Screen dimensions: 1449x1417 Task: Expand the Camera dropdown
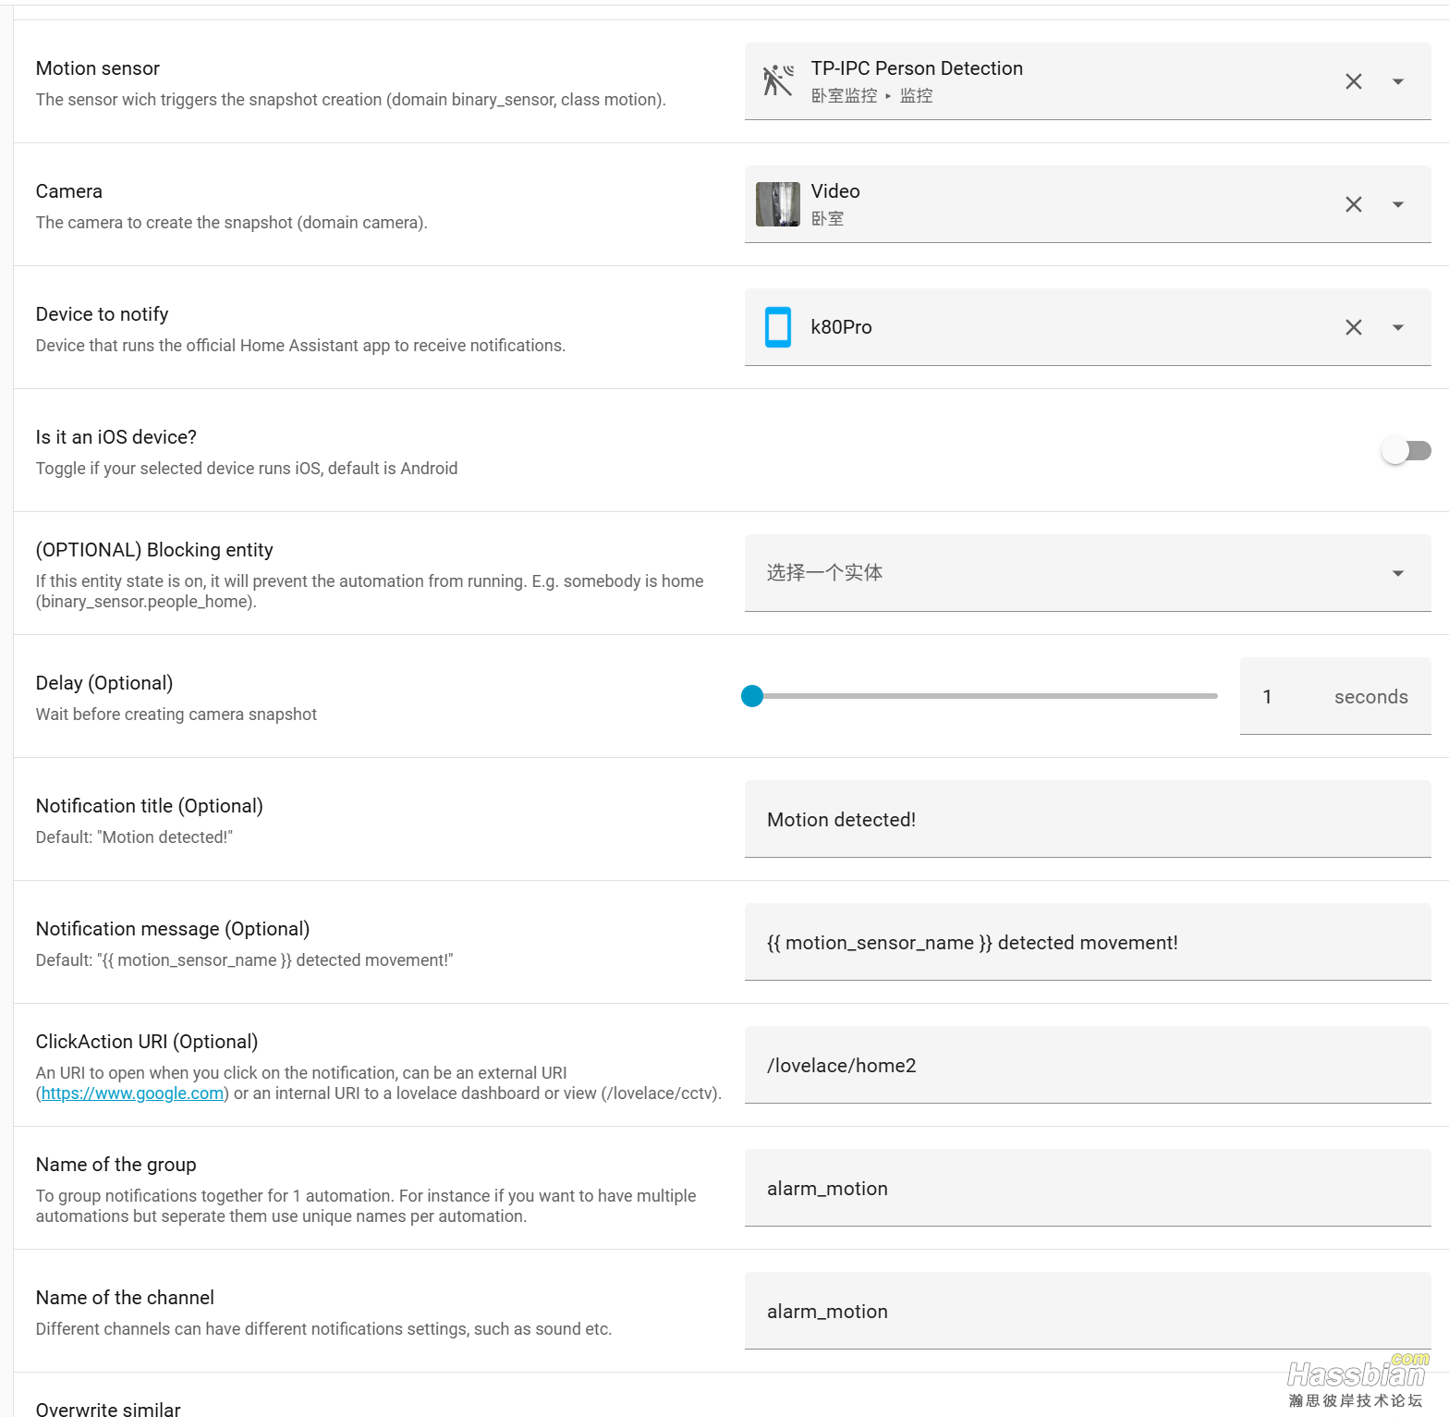pyautogui.click(x=1397, y=204)
